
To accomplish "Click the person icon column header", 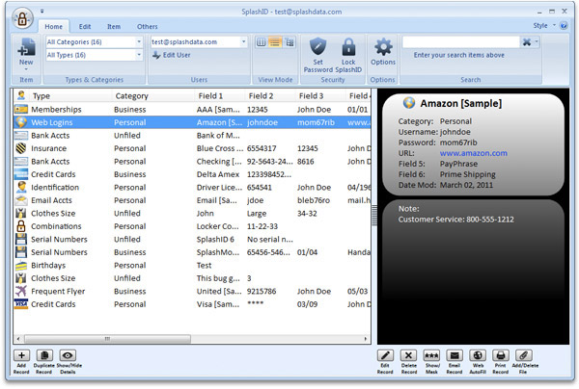I will (x=21, y=95).
